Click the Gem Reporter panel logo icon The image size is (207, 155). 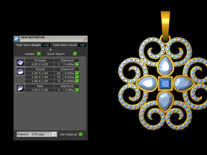tap(16, 39)
